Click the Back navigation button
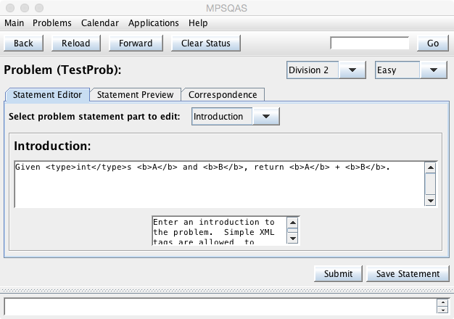 click(23, 43)
